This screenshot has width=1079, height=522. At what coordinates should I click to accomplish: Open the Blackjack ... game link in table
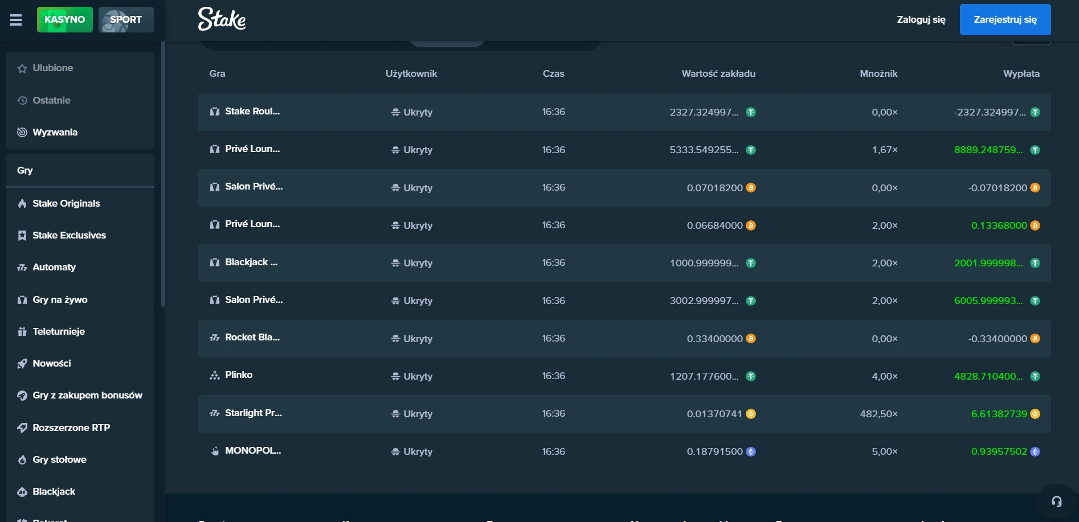251,262
